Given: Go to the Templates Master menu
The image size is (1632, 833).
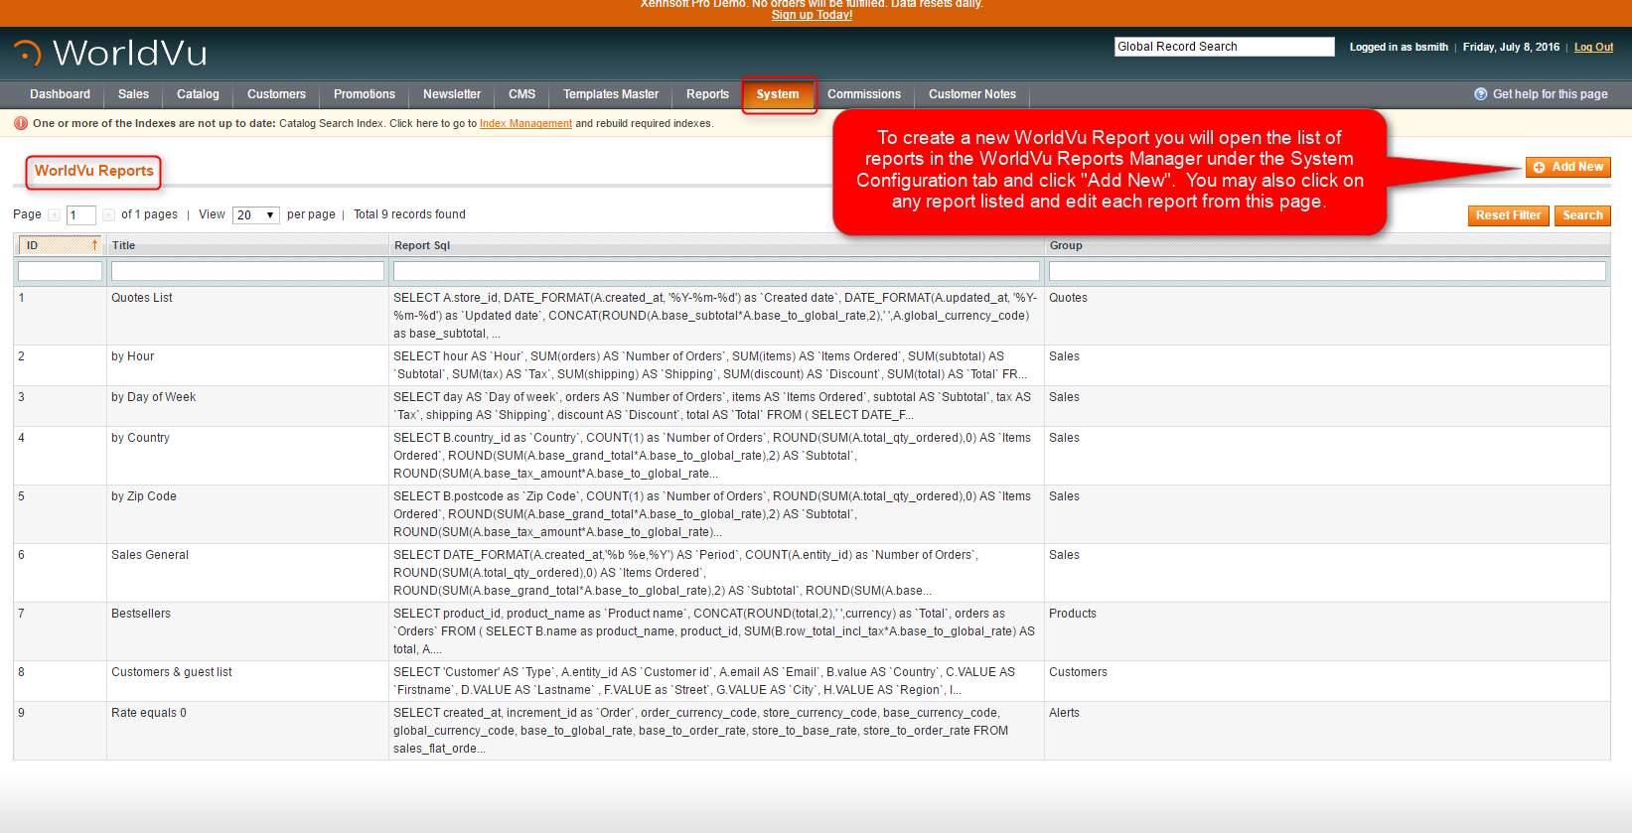Looking at the screenshot, I should [611, 94].
